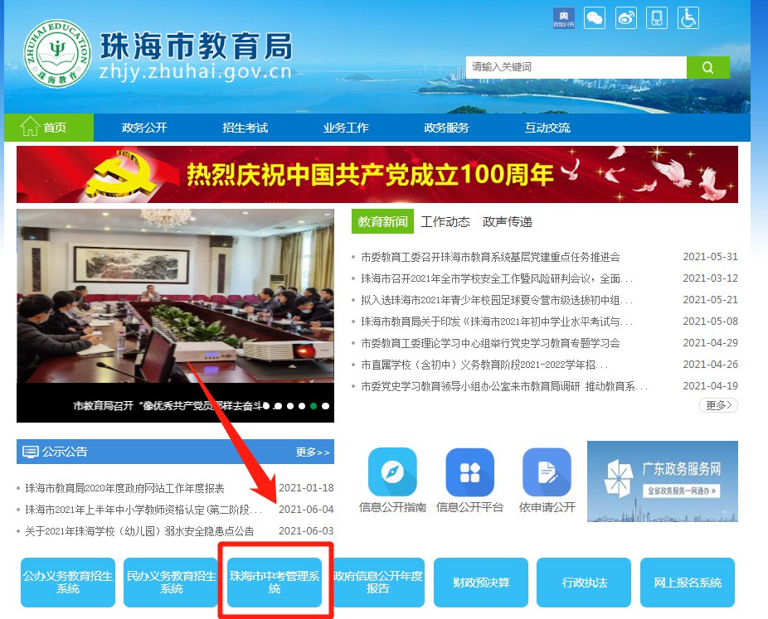Open 珠海市中考管理系统 button

pos(275,583)
